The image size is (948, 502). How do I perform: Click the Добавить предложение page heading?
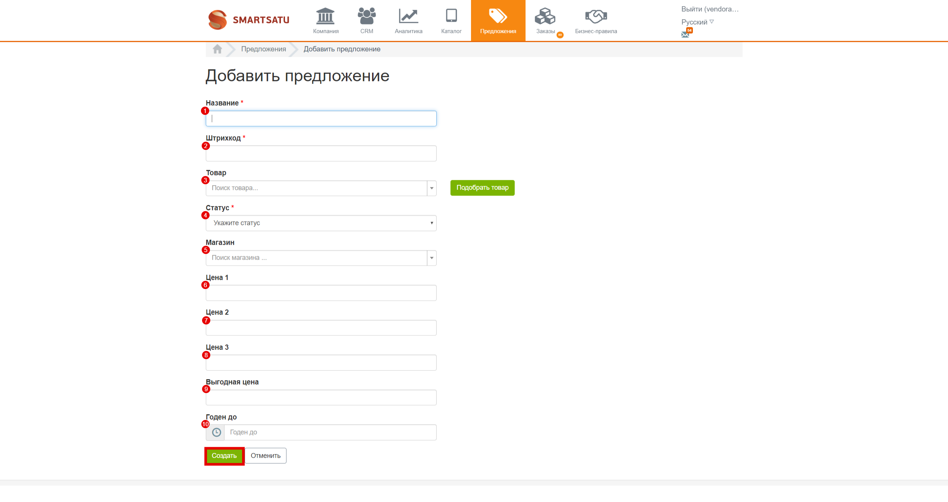(x=297, y=76)
